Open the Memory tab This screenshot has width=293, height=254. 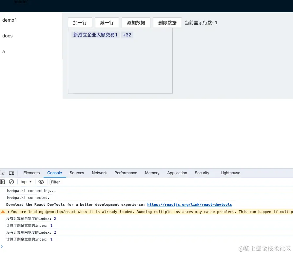[x=152, y=173]
